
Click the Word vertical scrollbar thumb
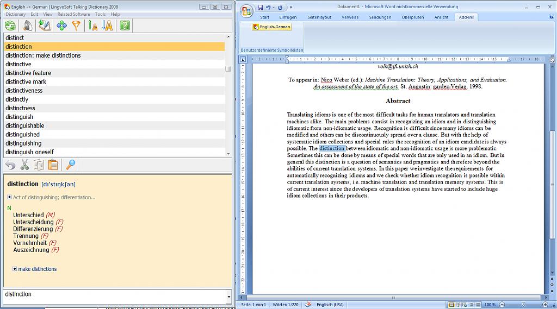[552, 185]
